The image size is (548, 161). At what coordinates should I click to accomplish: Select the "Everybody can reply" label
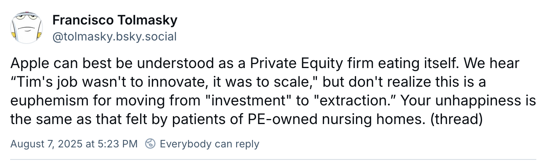[209, 144]
